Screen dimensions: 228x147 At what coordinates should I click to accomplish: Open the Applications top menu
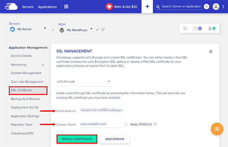(x=47, y=7)
